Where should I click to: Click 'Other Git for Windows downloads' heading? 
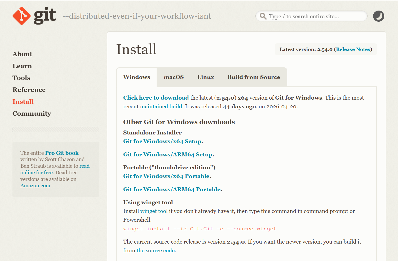tap(179, 122)
